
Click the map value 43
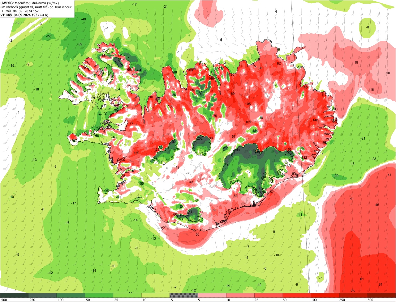(x=191, y=182)
